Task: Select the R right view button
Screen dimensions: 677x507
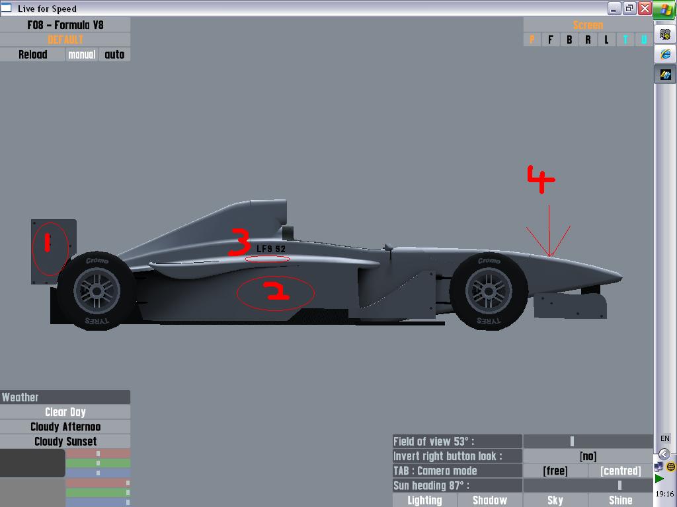Action: point(588,40)
